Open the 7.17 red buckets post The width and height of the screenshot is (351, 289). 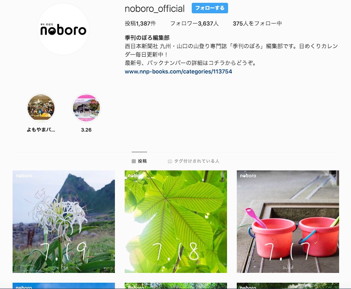click(288, 221)
